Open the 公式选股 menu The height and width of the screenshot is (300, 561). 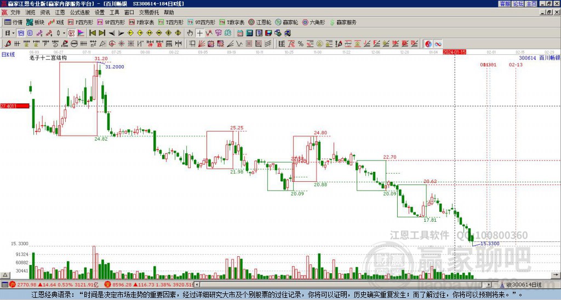click(79, 13)
